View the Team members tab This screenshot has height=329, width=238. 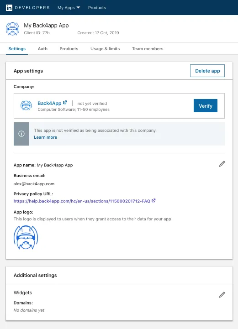[x=148, y=49]
